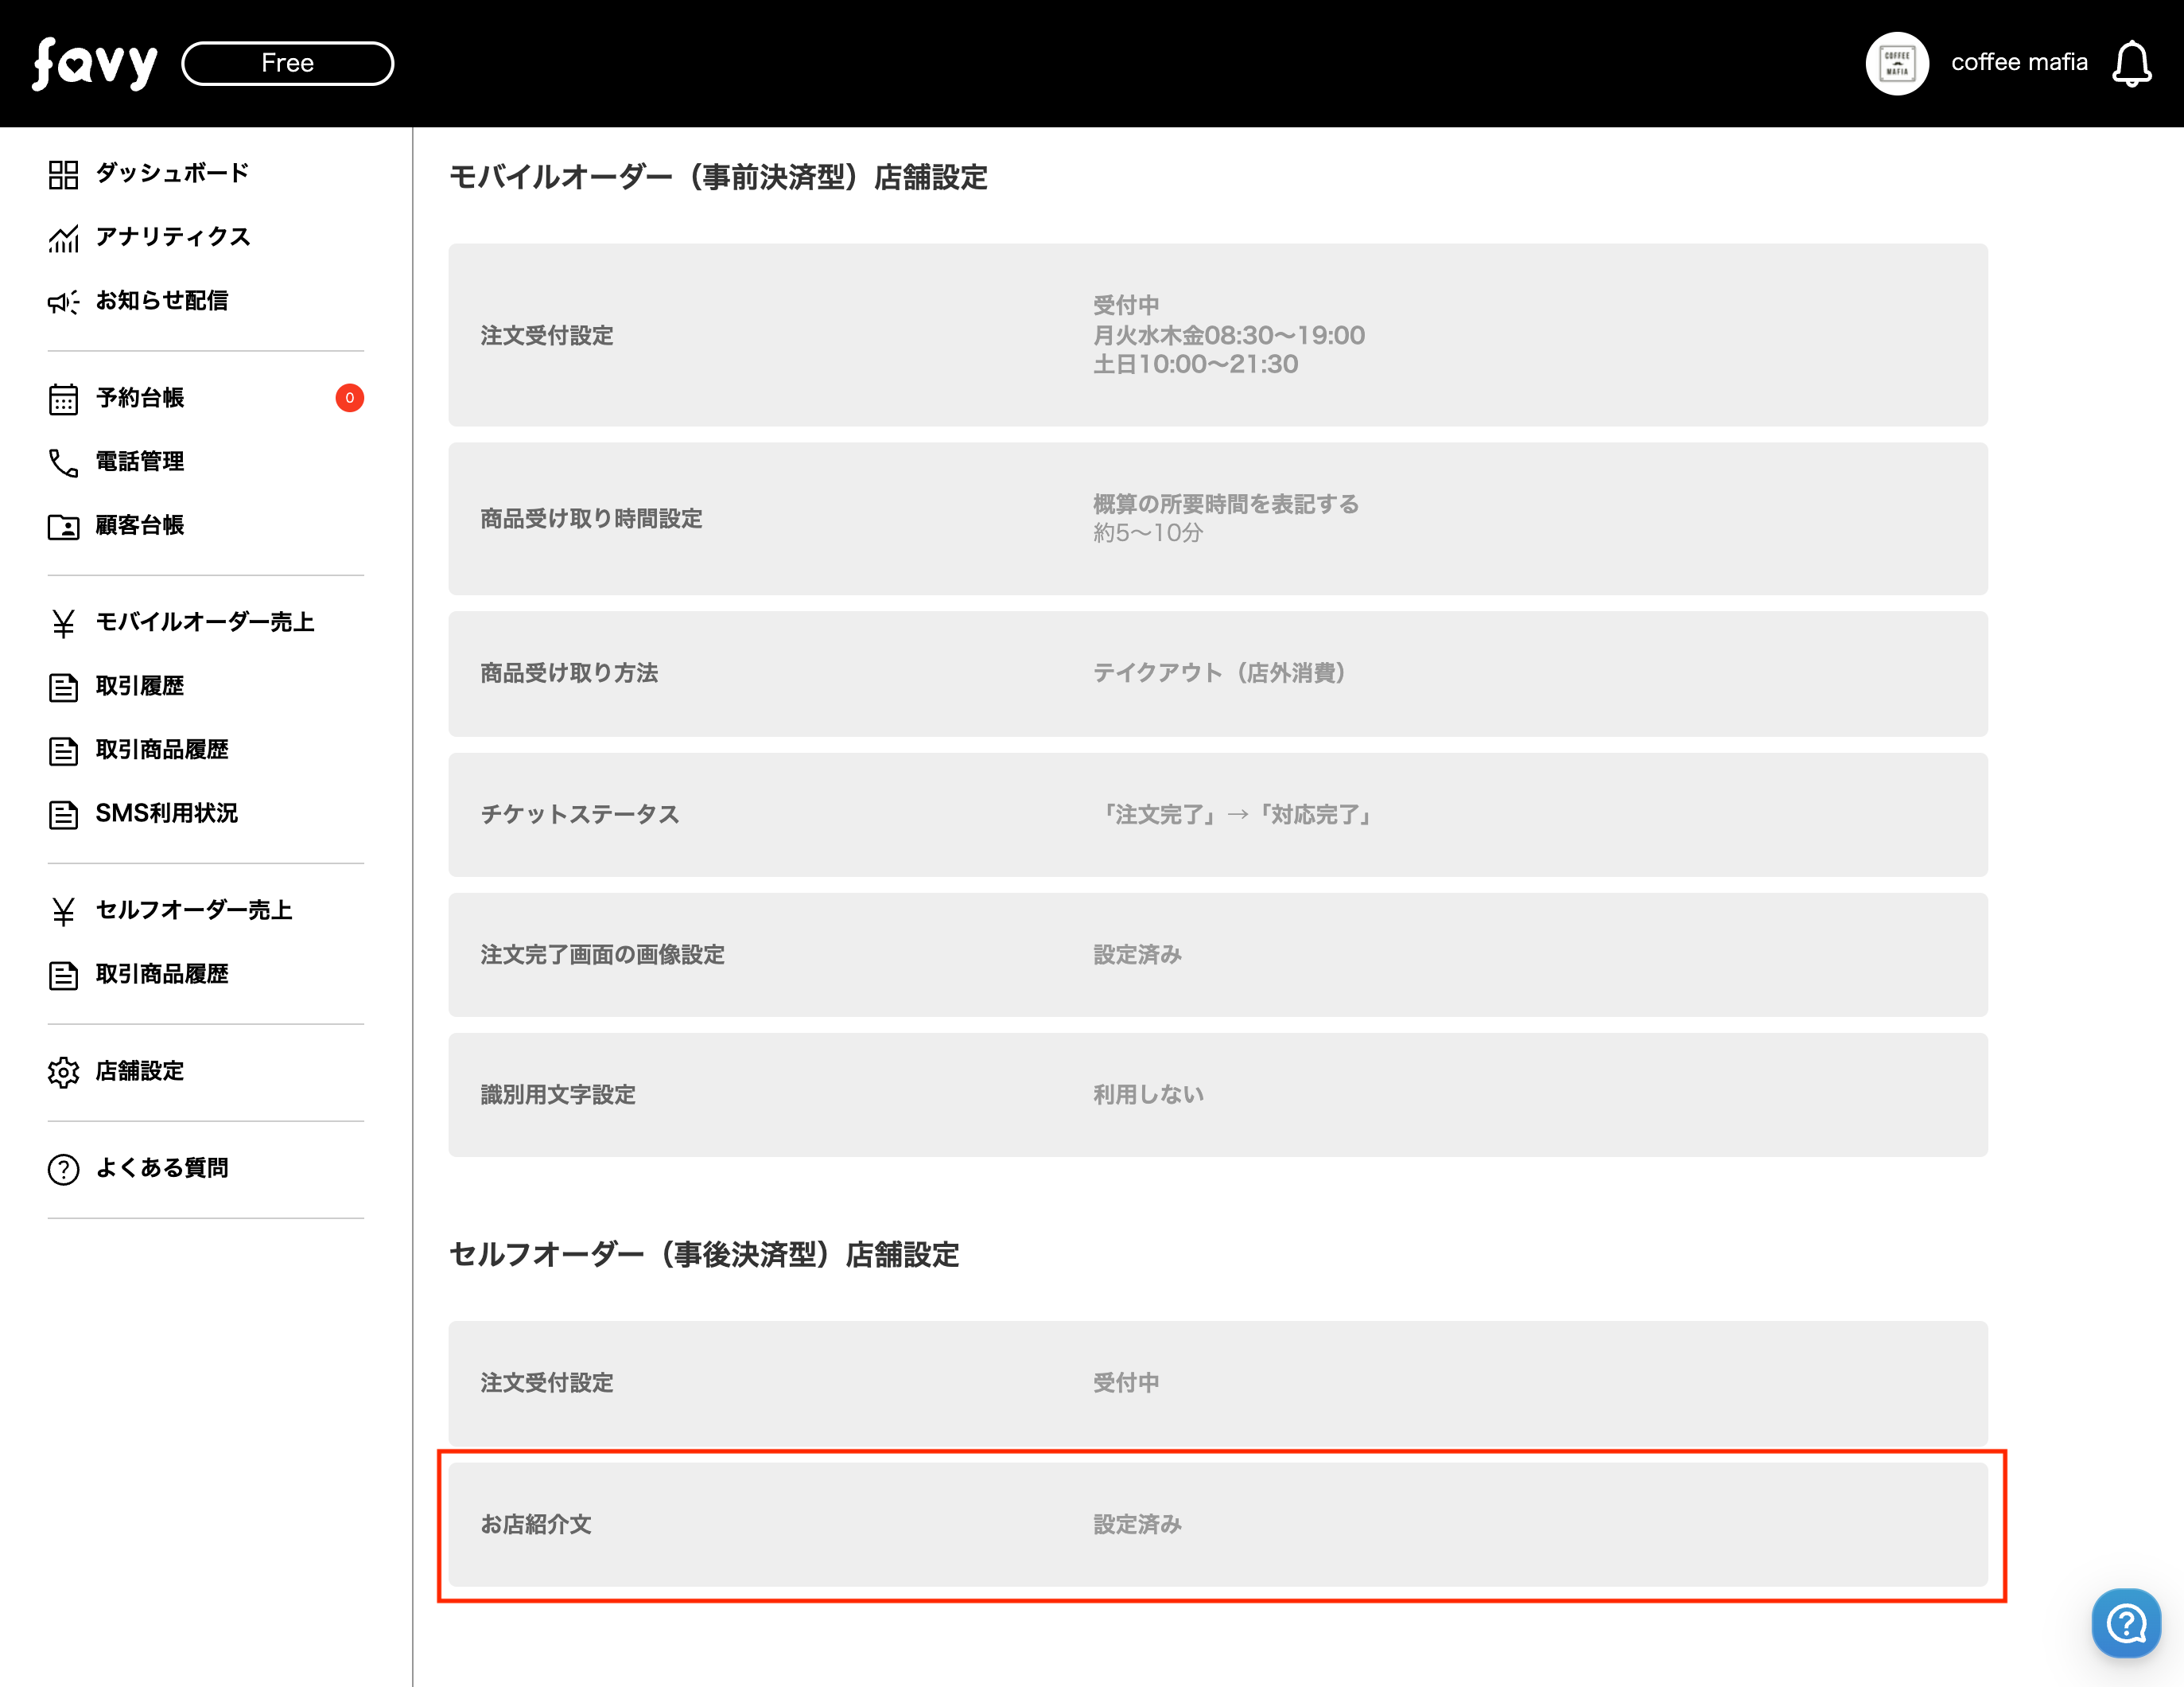Click the phone management icon
The image size is (2184, 1687).
coord(63,462)
